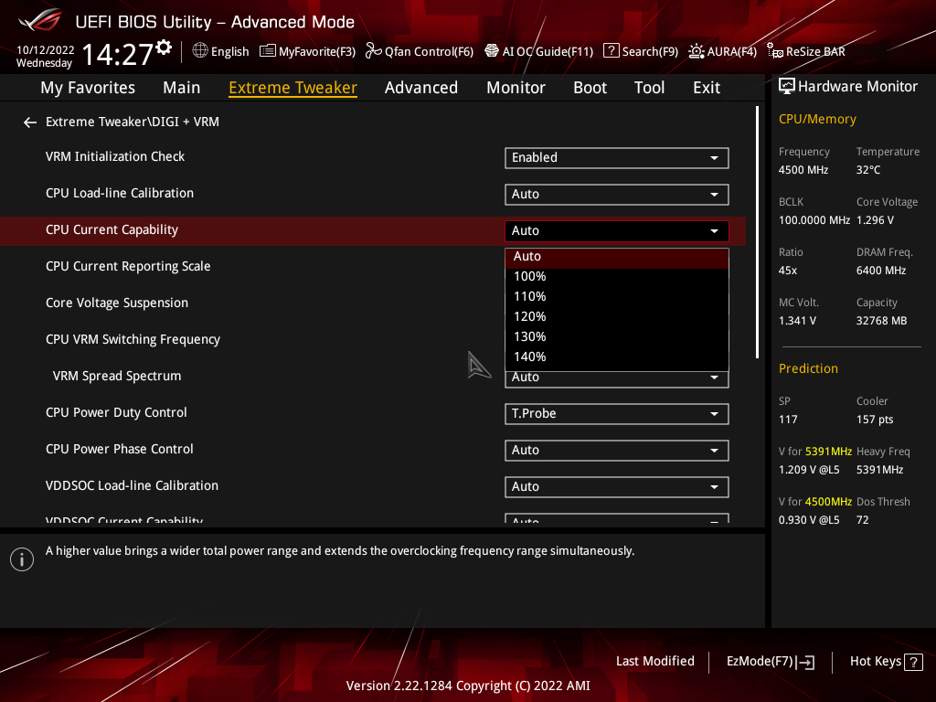This screenshot has height=702, width=936.
Task: Open MyFavorite(F3) list icon
Action: 268,51
